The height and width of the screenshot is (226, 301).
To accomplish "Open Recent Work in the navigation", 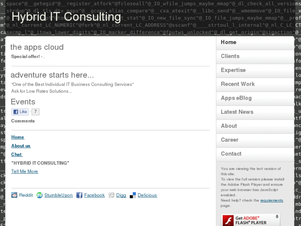I will click(238, 84).
